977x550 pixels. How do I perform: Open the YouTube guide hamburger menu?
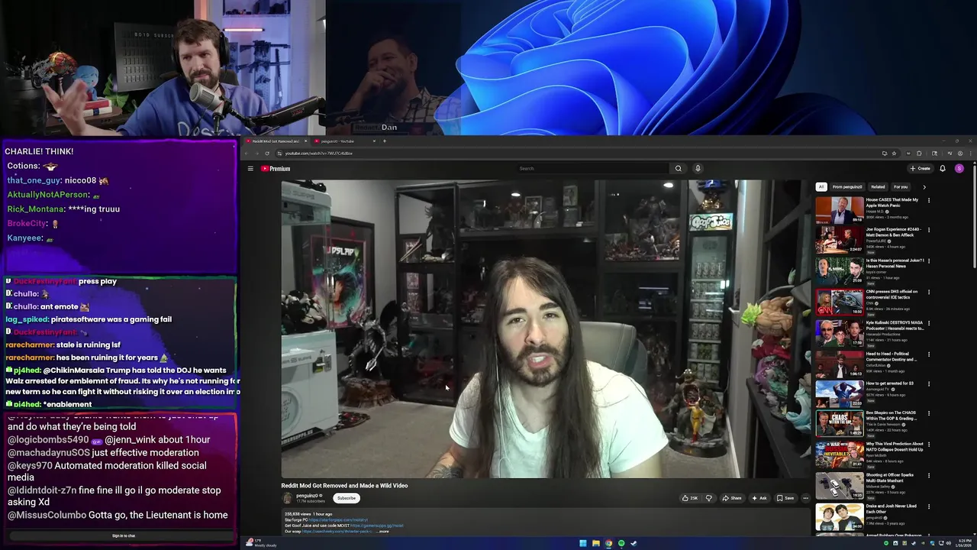coord(250,169)
